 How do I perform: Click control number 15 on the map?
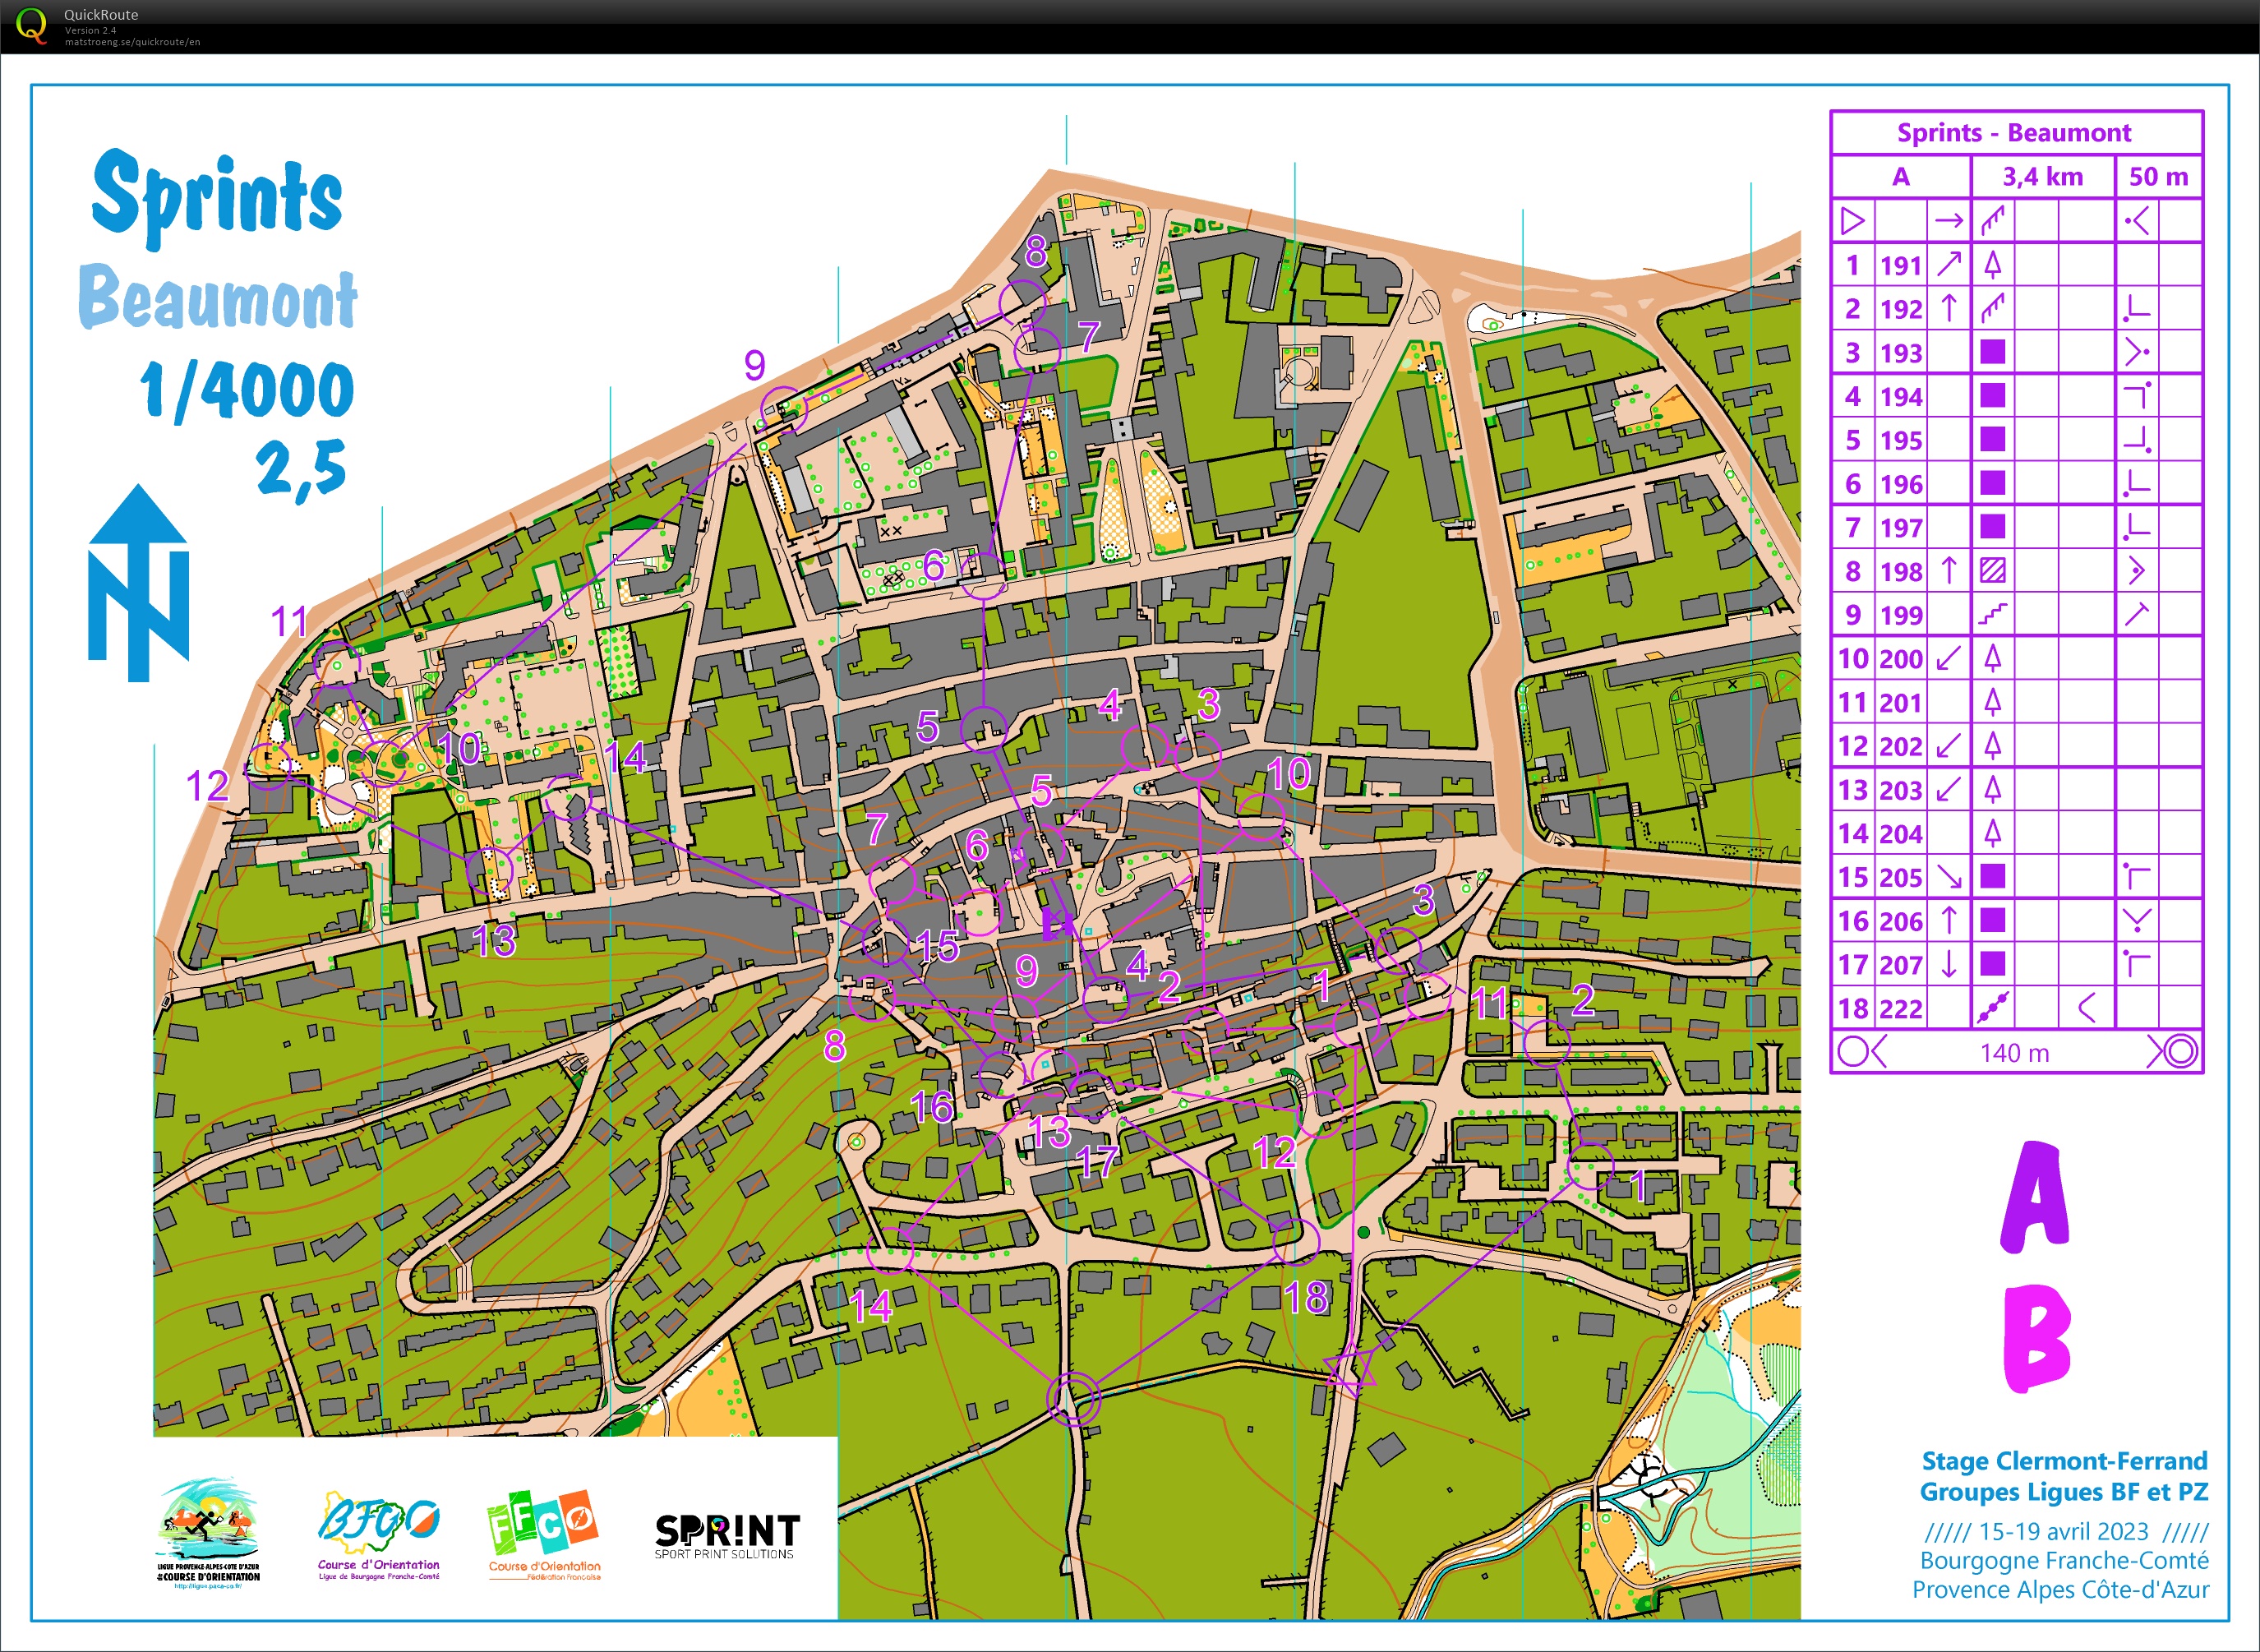point(937,946)
